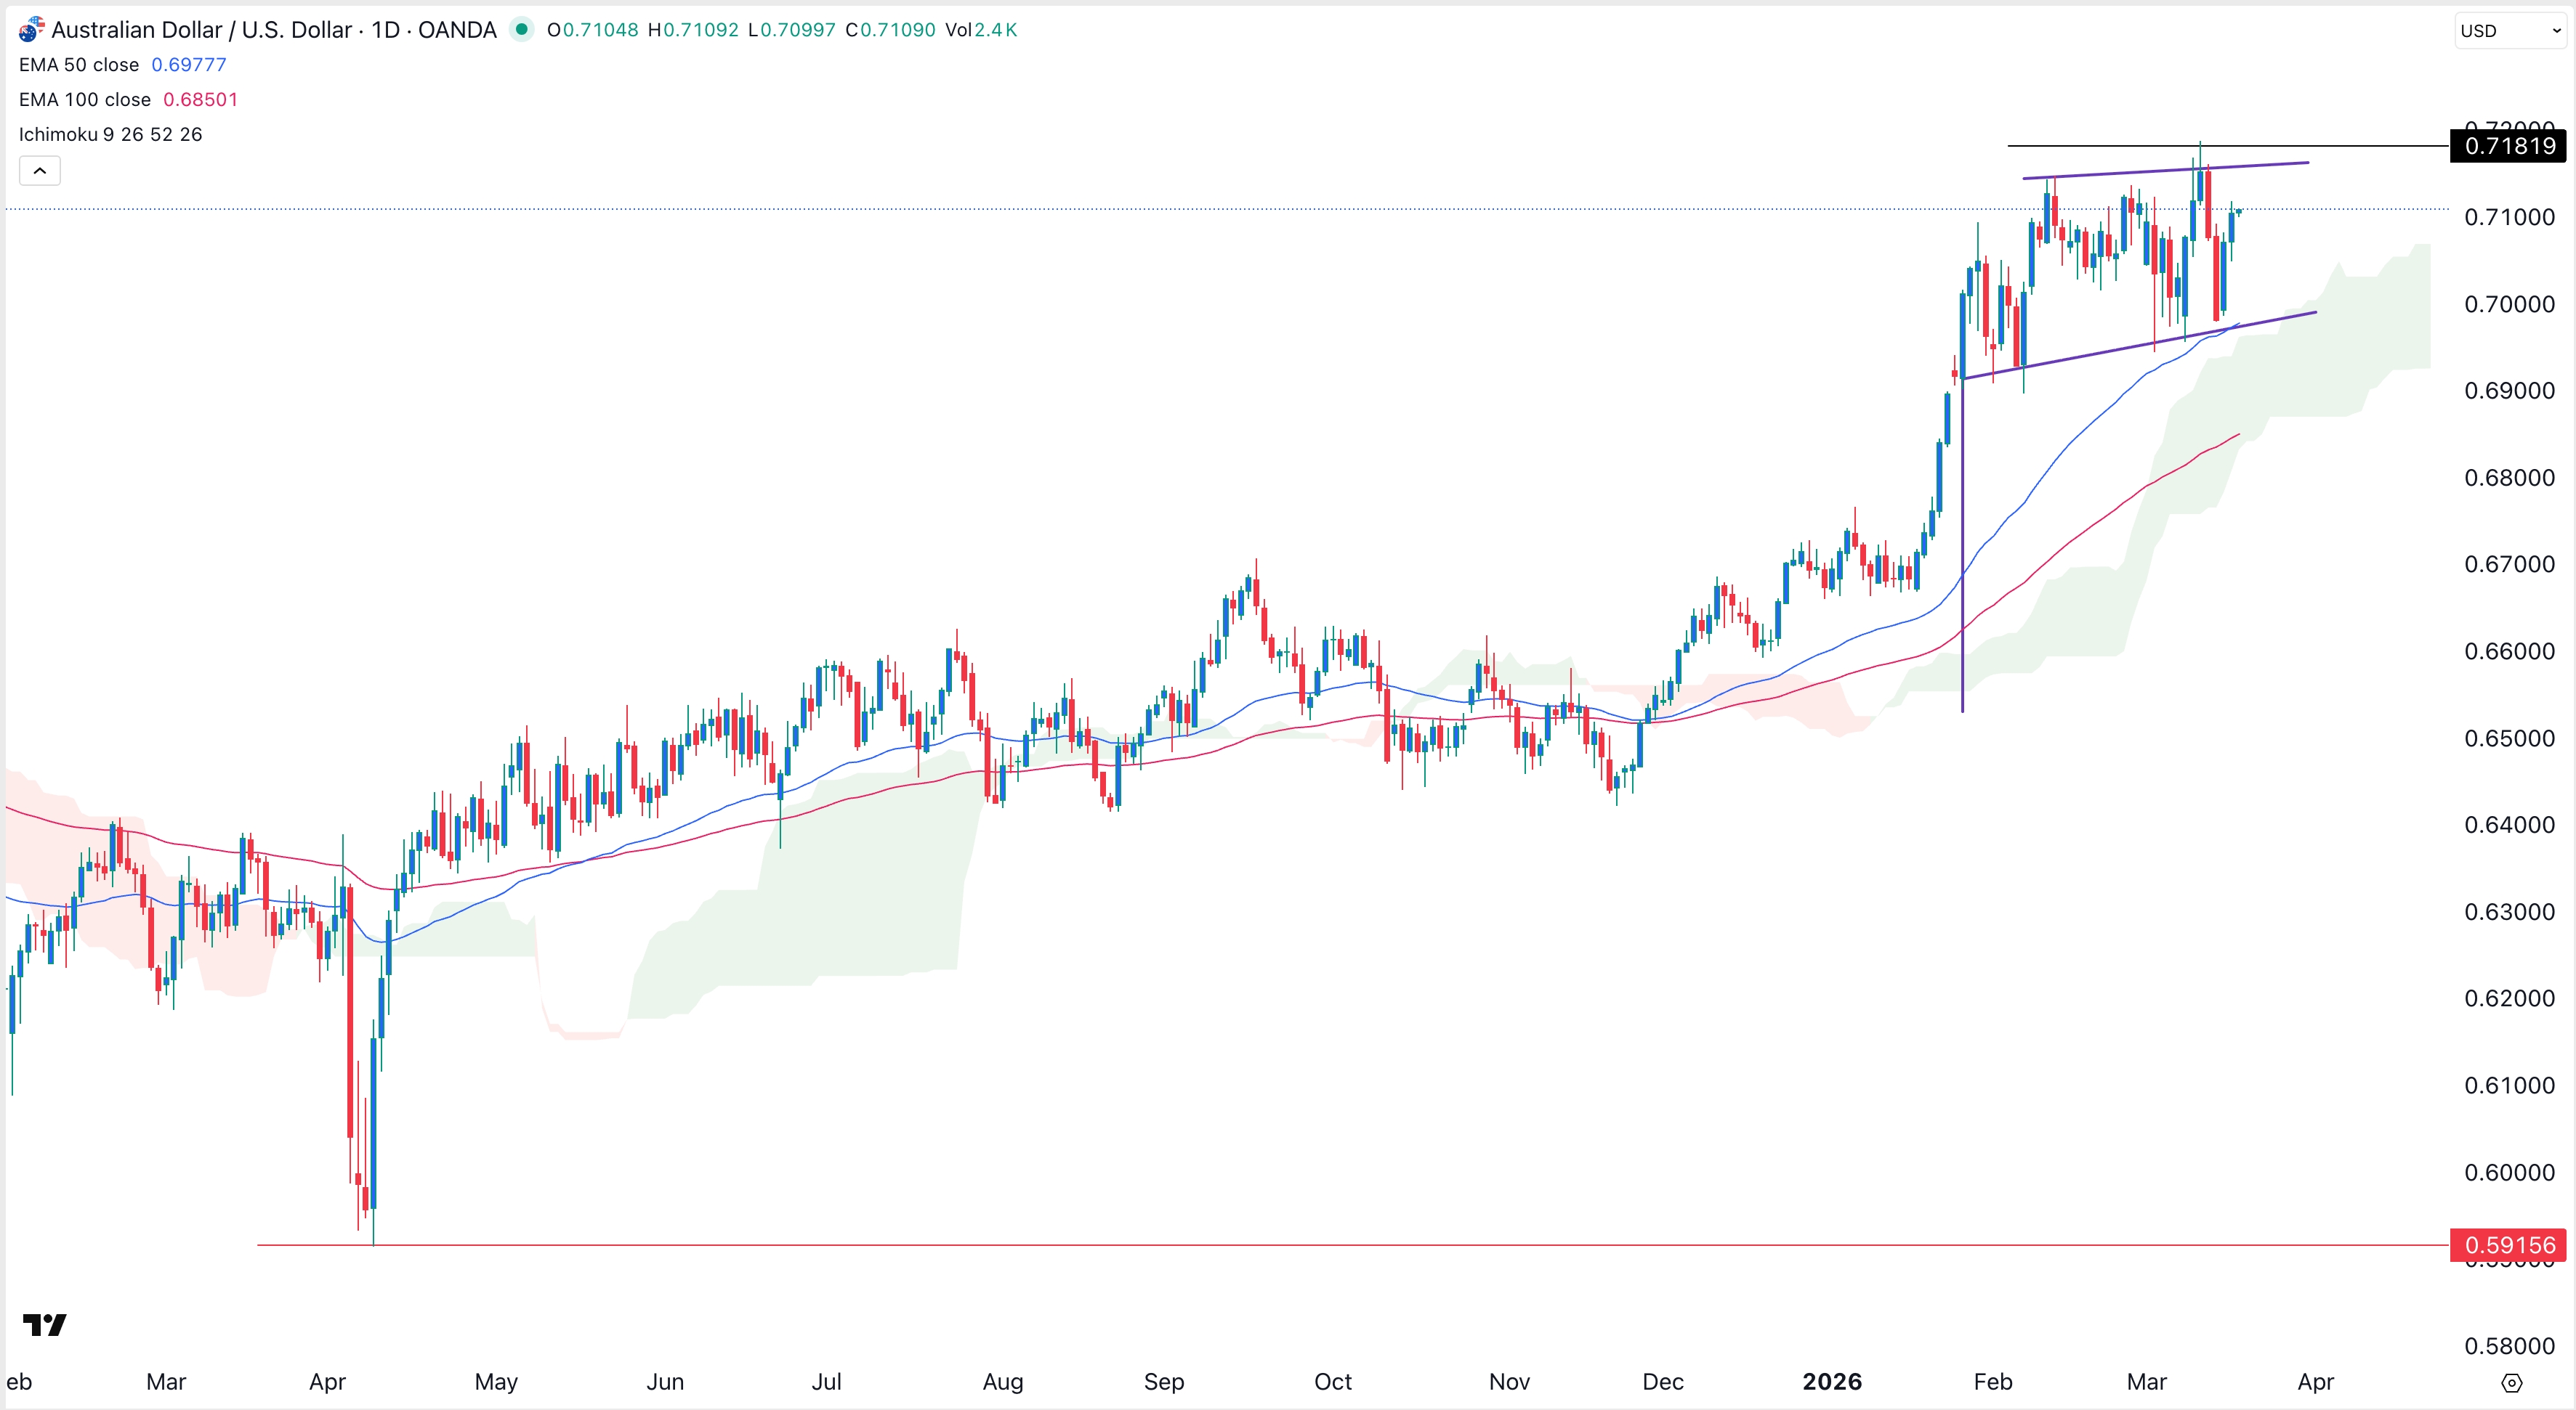Click the 2026 label on the time axis
This screenshot has width=2576, height=1410.
(x=1832, y=1382)
